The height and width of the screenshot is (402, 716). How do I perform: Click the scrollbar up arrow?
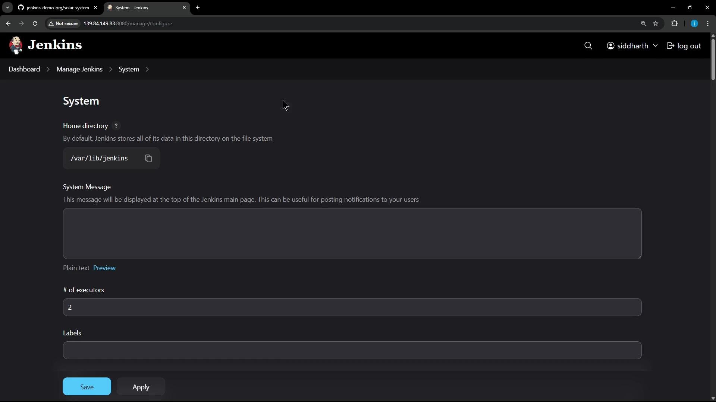pos(713,36)
